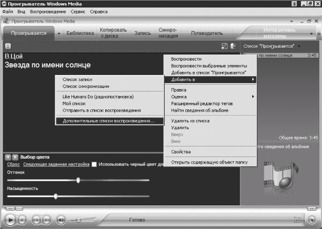Expand the arrow next to Проигрывается tab
Screen dimensions: 322x229
click(59, 33)
